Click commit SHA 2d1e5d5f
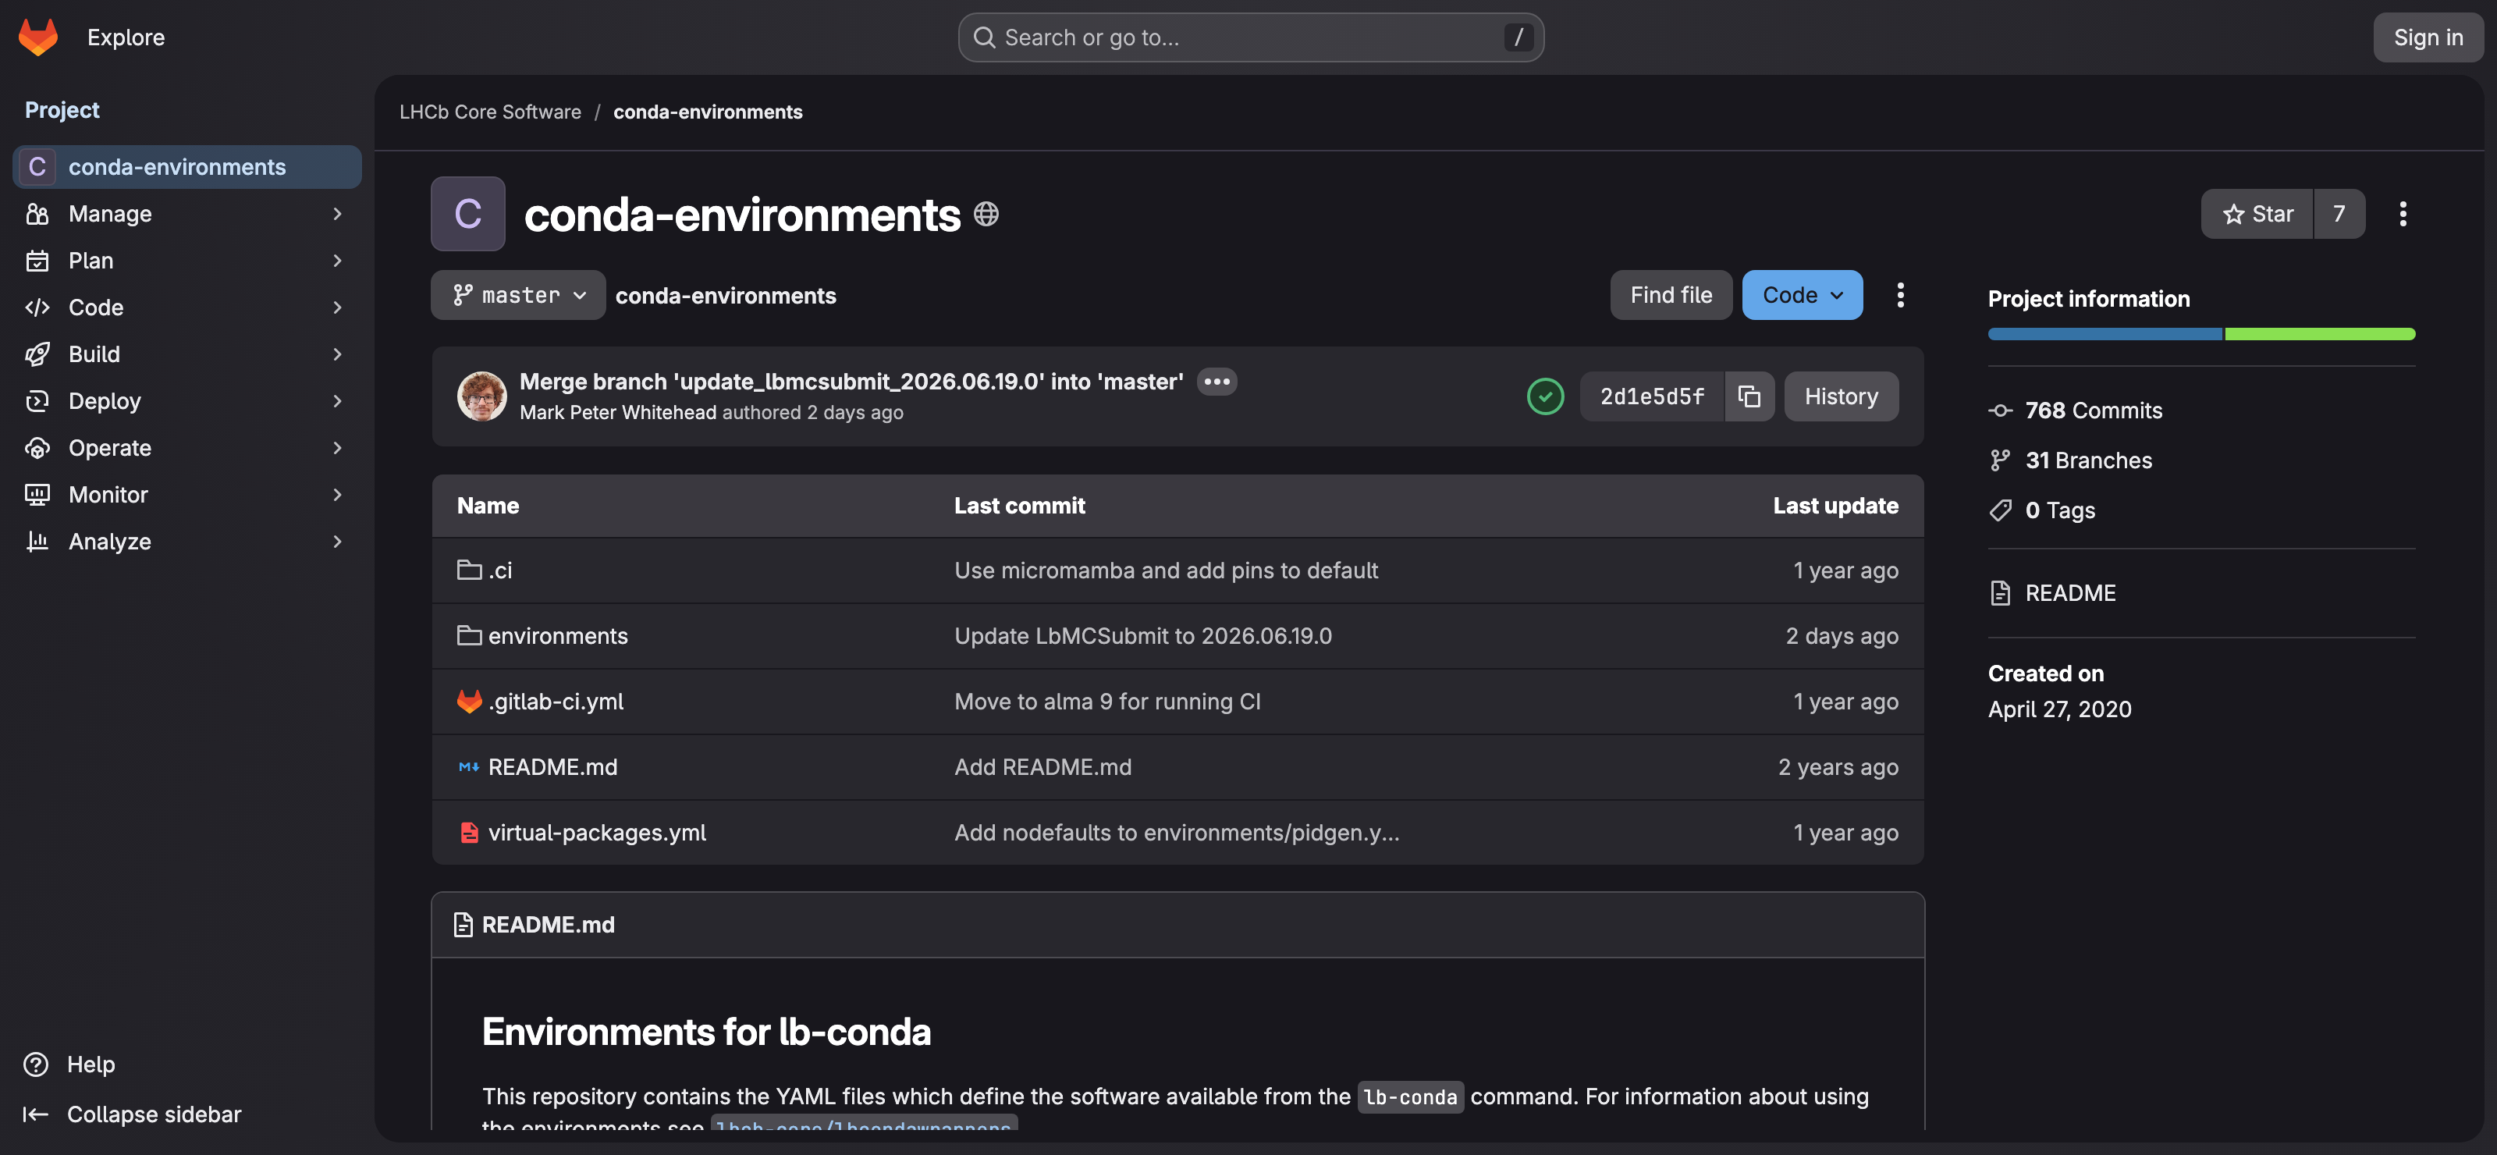Screen dimensions: 2497x1155 [x=1652, y=396]
